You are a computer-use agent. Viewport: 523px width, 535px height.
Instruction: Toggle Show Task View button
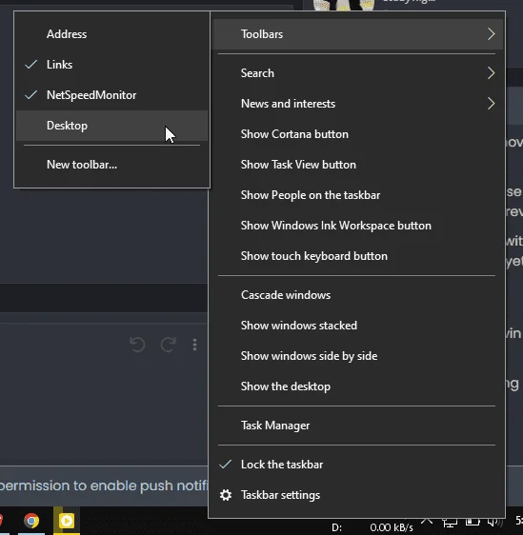pos(356,165)
